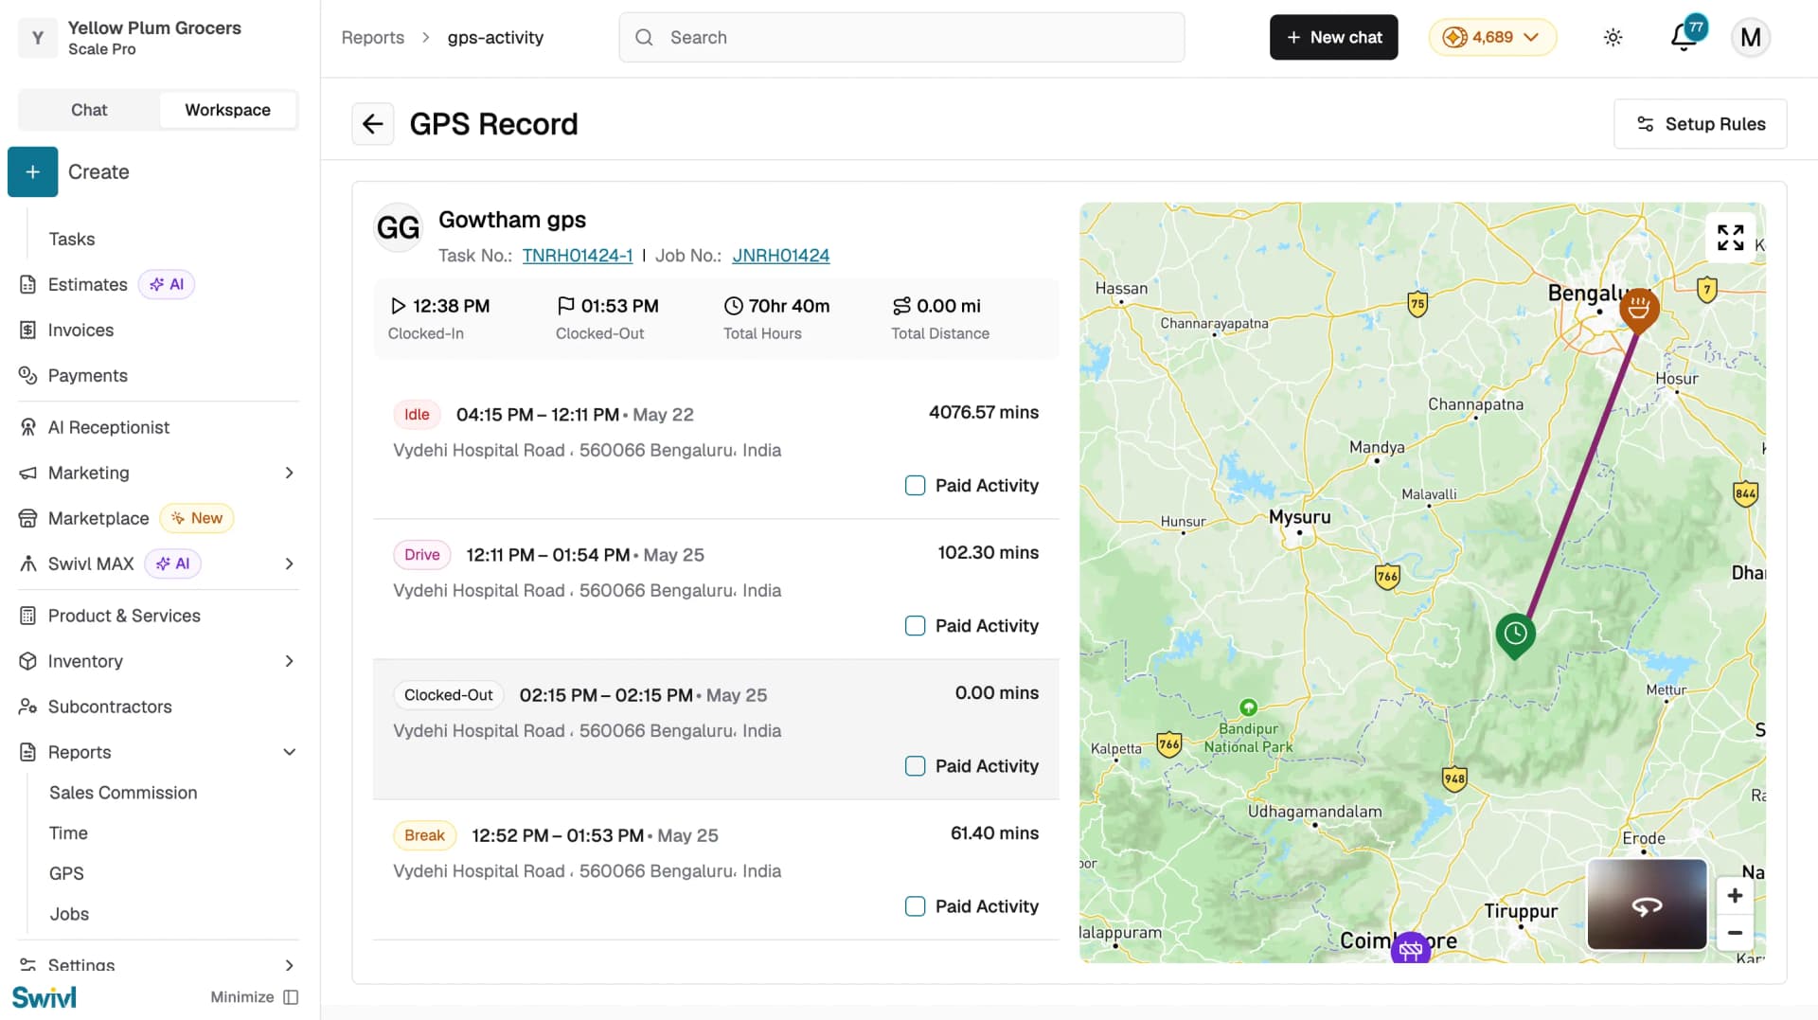This screenshot has height=1020, width=1818.
Task: Open job link JNRH01424
Action: [781, 256]
